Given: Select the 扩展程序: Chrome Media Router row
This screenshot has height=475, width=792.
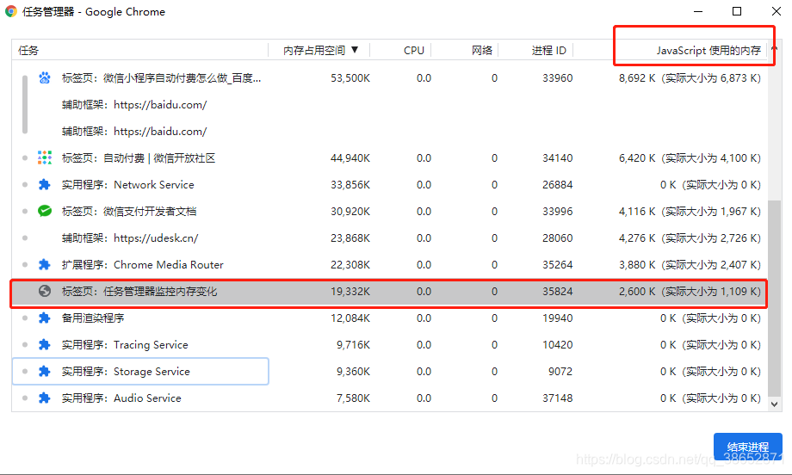Looking at the screenshot, I should click(389, 264).
